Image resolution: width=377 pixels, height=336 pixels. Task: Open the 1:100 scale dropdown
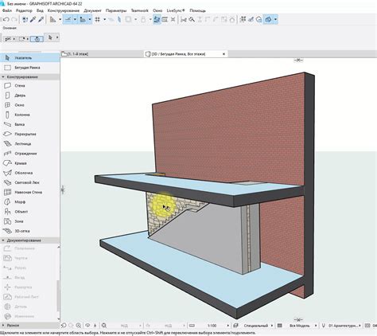(x=227, y=326)
